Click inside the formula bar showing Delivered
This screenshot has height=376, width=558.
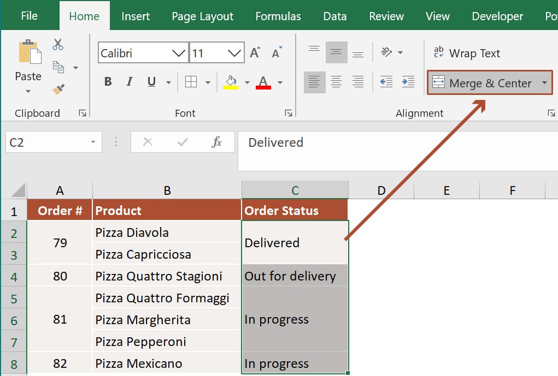coord(328,142)
